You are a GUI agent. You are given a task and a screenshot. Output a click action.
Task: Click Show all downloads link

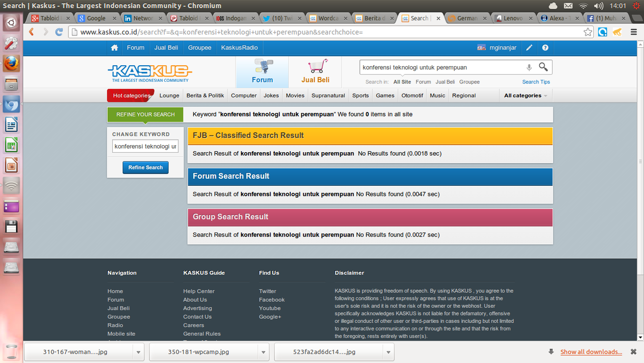tap(591, 352)
